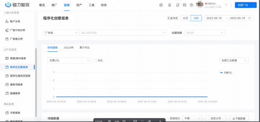Click the help question-mark icon
Viewport: 260px width, 122px height.
pyautogui.click(x=191, y=5)
